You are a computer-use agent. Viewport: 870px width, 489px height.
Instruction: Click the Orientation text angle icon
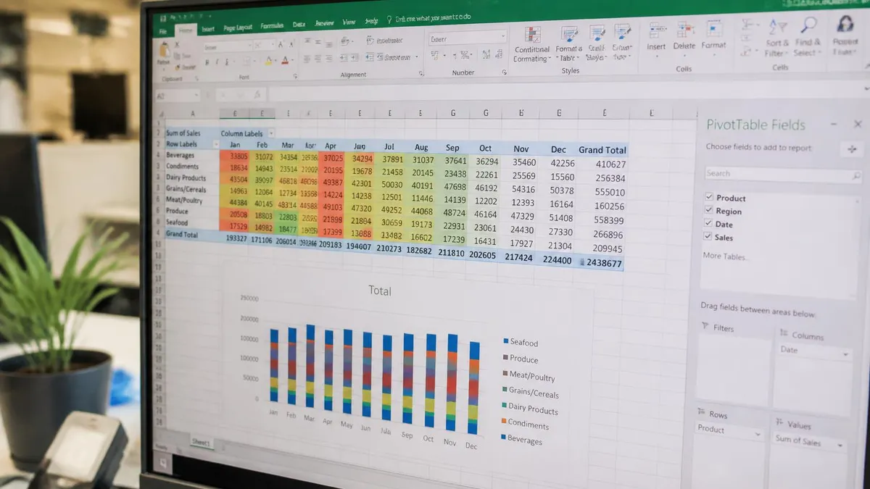(x=345, y=42)
